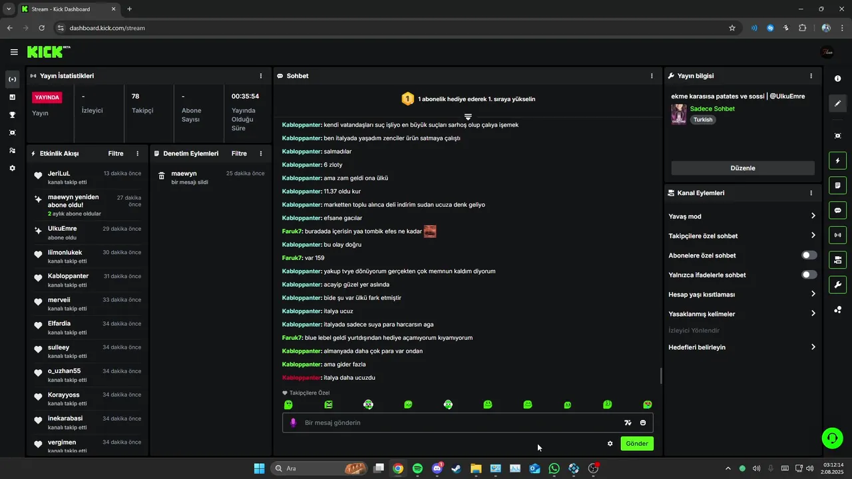Screen dimensions: 852x479
Task: Bookmark this page with the star icon
Action: (x=732, y=28)
